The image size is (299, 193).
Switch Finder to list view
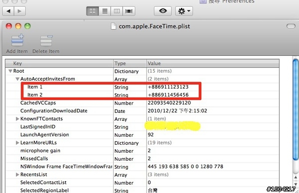tap(105, 11)
